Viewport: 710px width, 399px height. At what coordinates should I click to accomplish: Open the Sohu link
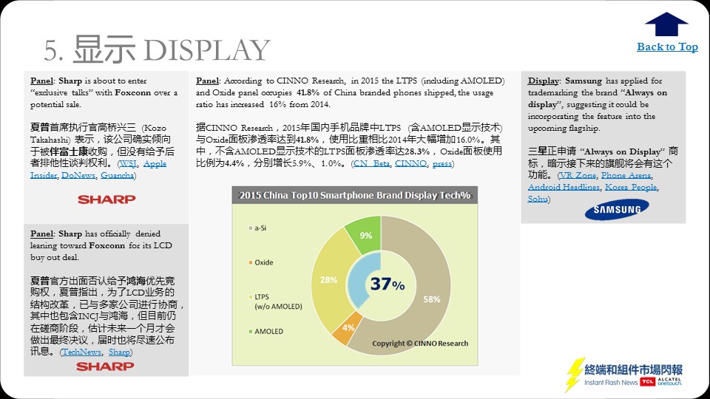(538, 199)
